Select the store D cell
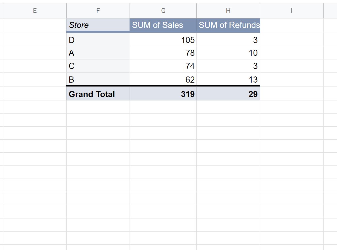The height and width of the screenshot is (250, 337). pos(98,40)
